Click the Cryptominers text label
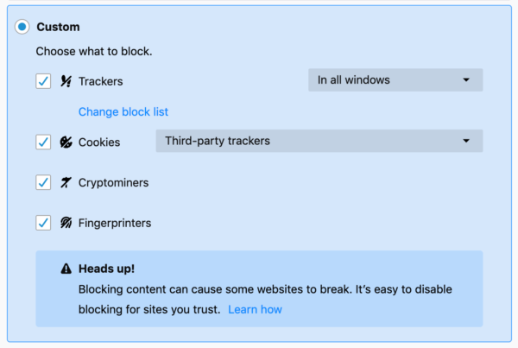 113,182
